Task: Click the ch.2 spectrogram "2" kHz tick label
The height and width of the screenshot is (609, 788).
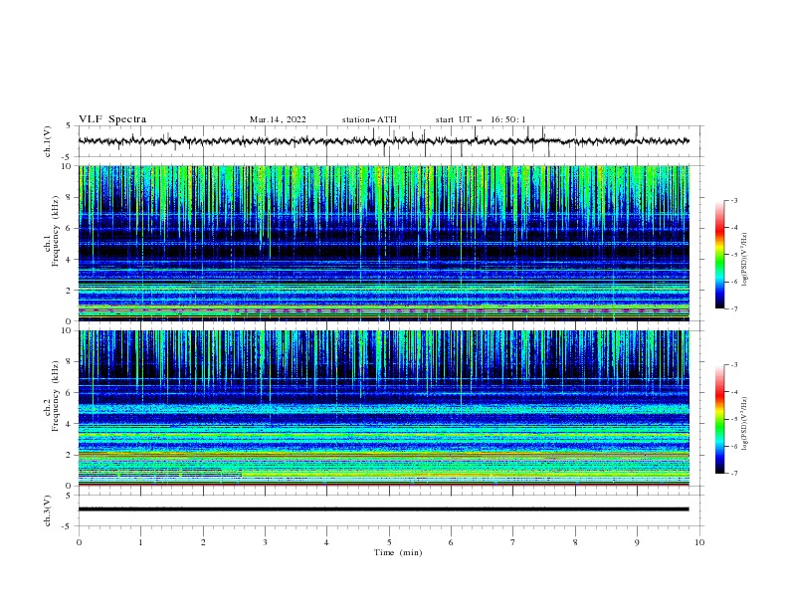Action: point(71,455)
